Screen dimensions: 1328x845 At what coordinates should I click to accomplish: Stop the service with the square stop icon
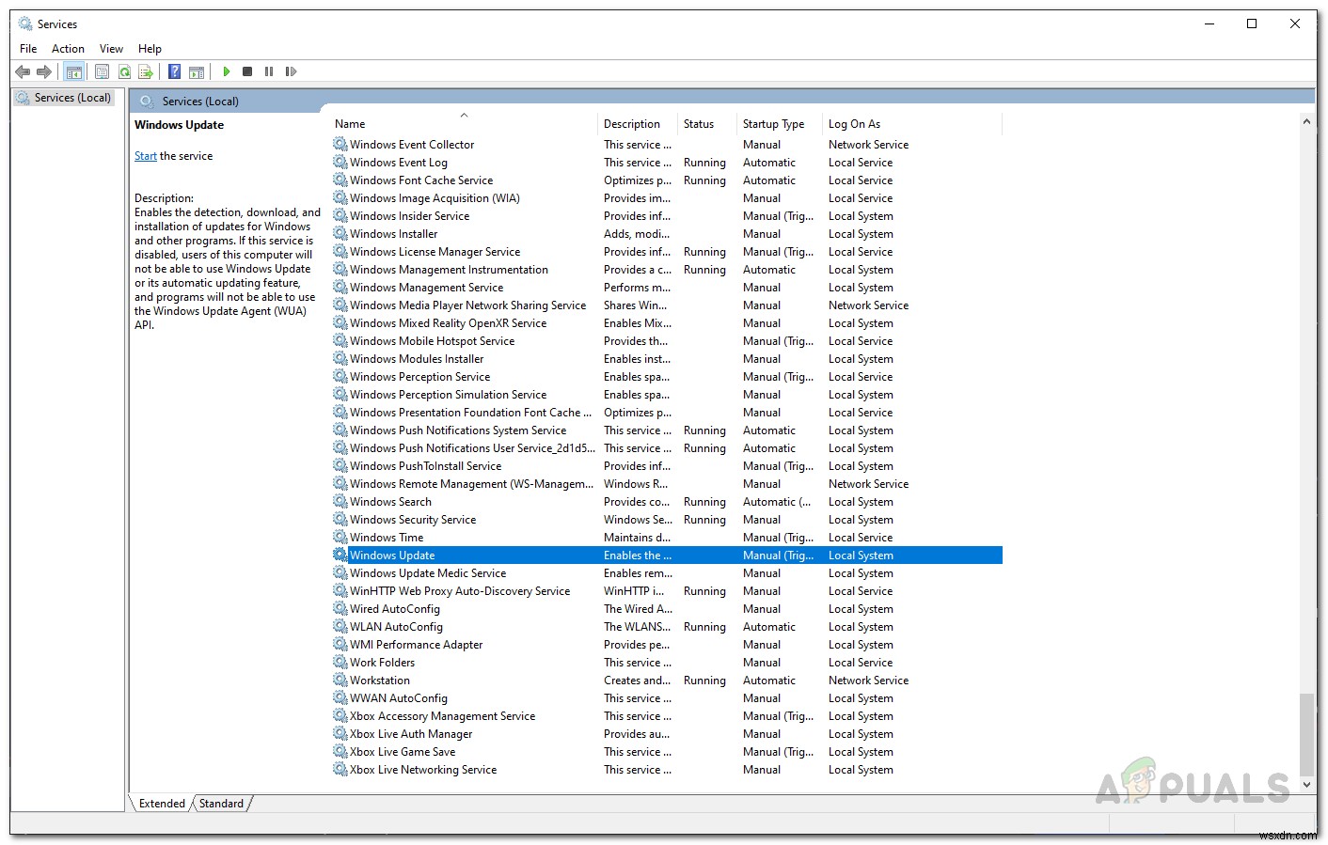(247, 71)
